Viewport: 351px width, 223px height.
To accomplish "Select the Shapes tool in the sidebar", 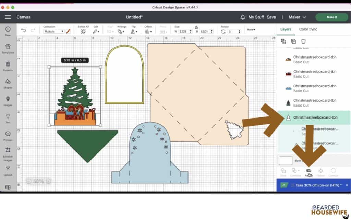I will click(x=8, y=84).
